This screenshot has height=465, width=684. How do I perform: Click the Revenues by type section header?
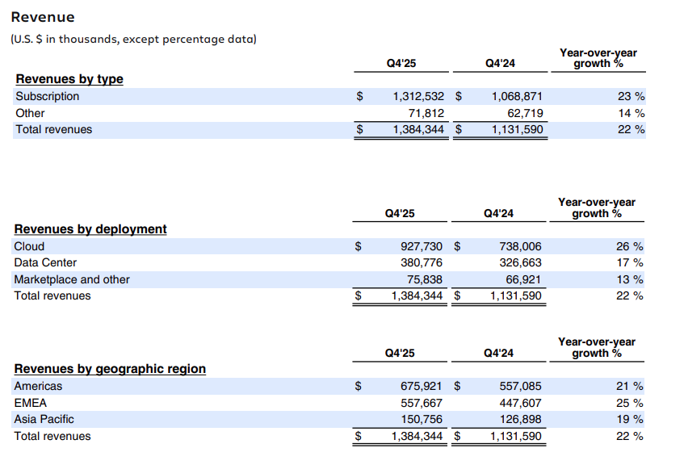(x=69, y=79)
